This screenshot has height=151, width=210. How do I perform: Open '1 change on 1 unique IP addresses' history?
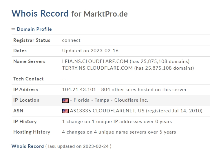[x=117, y=121]
